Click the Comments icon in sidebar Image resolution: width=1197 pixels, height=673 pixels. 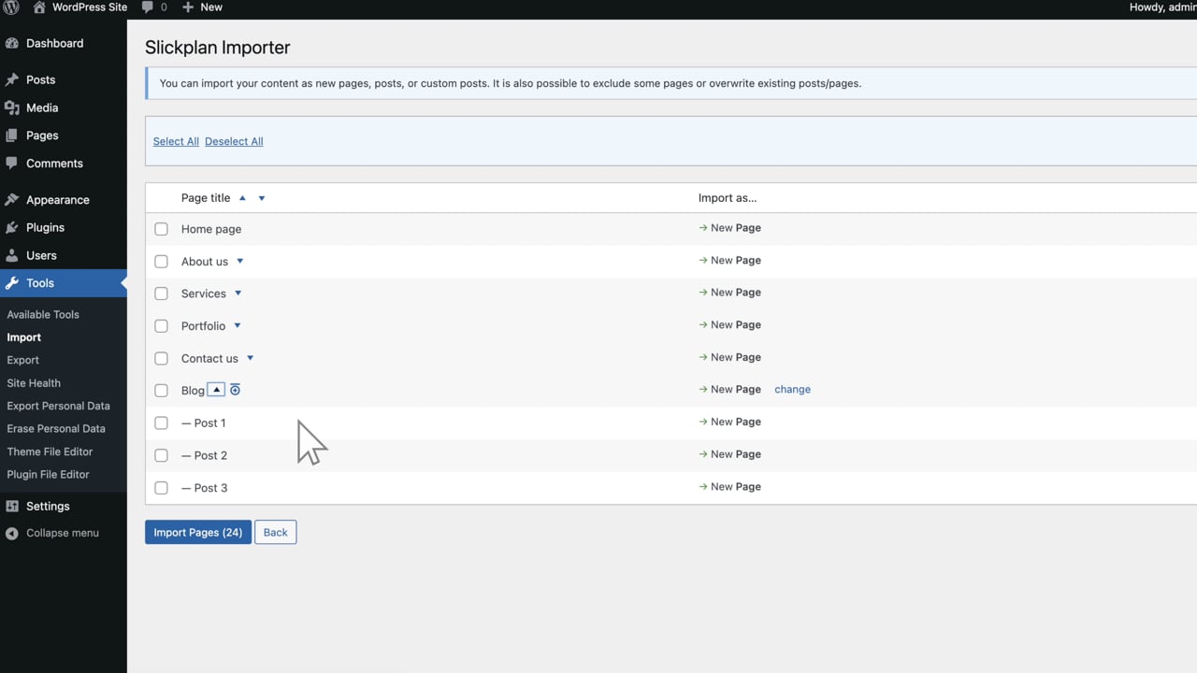[x=12, y=163]
